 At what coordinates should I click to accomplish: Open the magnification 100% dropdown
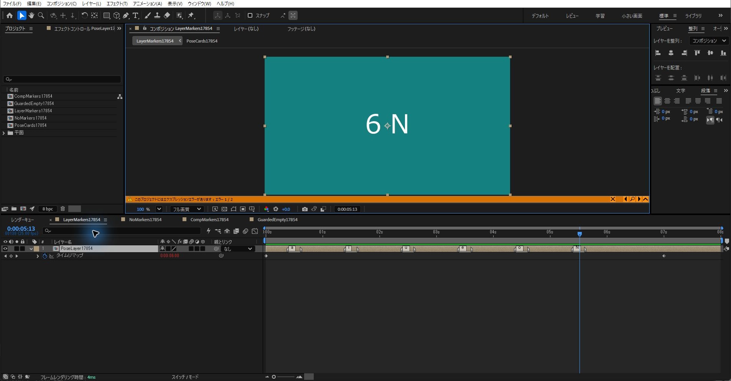point(159,209)
